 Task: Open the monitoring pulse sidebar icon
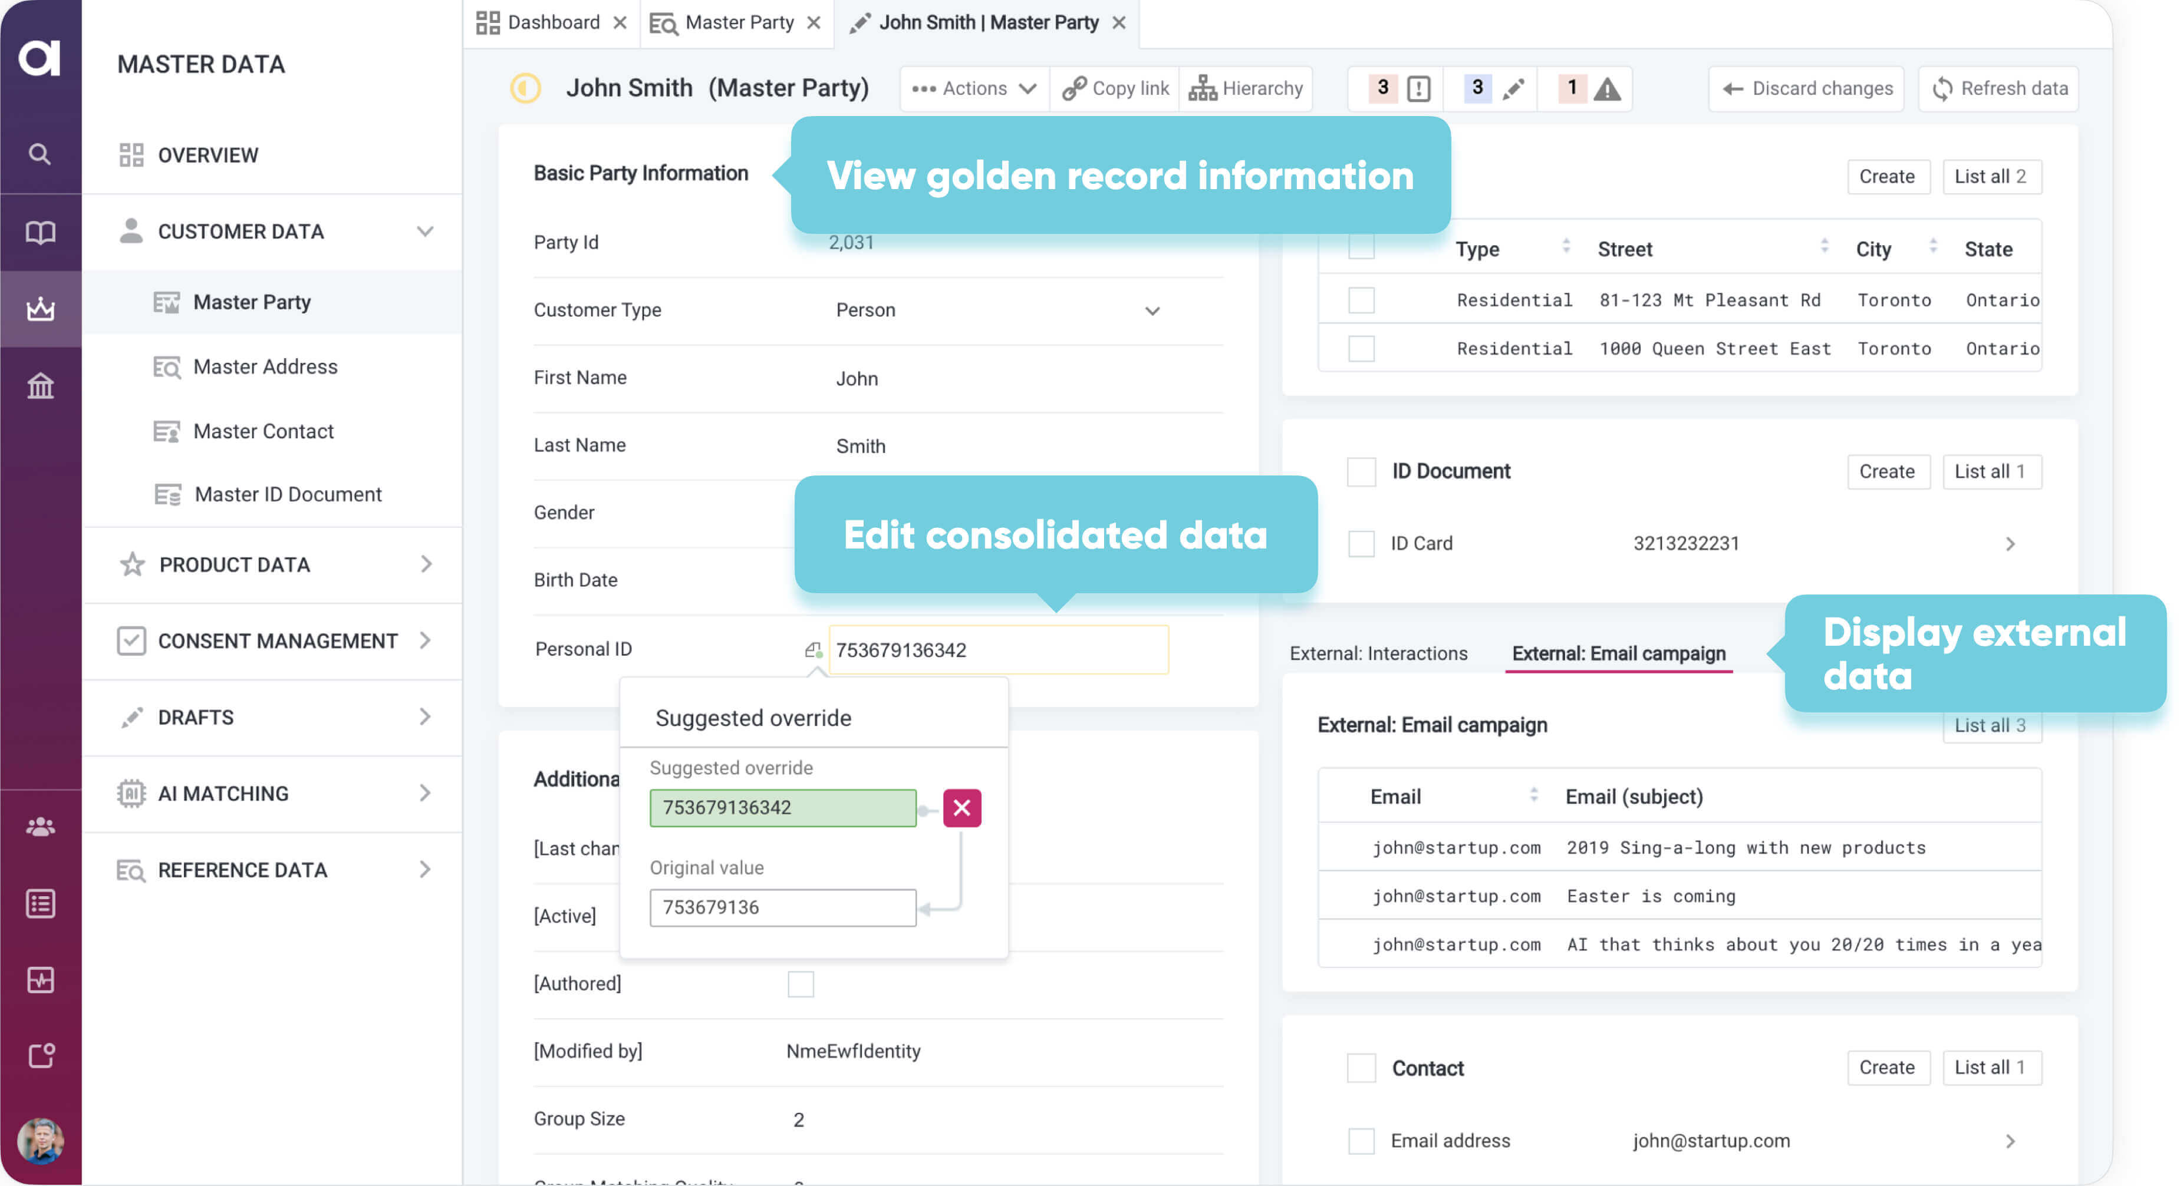[39, 980]
